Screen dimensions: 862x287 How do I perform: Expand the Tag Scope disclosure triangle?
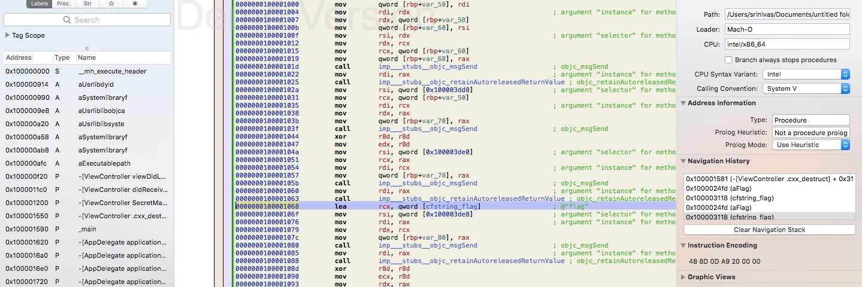(7, 35)
